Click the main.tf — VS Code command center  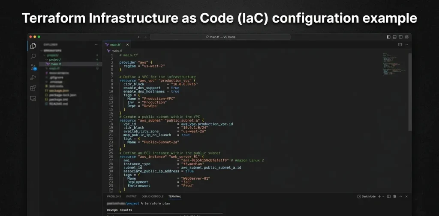(220, 37)
